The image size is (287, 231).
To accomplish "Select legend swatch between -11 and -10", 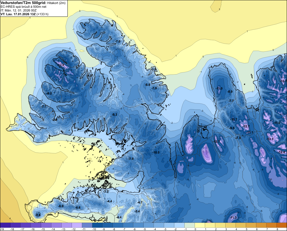I will [x=87, y=225].
